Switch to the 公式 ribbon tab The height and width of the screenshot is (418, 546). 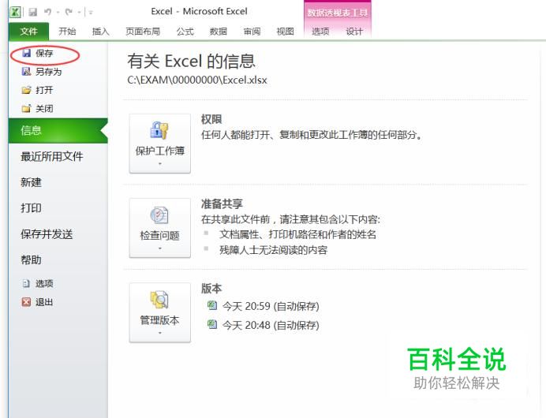[185, 32]
